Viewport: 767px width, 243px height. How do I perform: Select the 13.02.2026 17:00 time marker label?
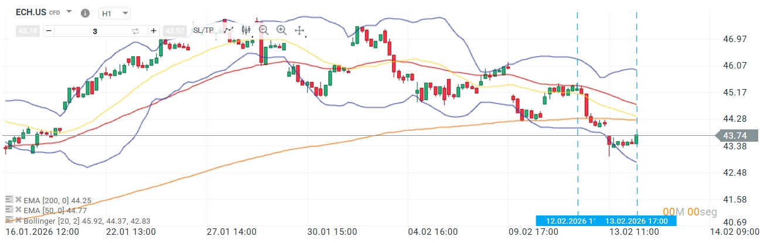640,221
